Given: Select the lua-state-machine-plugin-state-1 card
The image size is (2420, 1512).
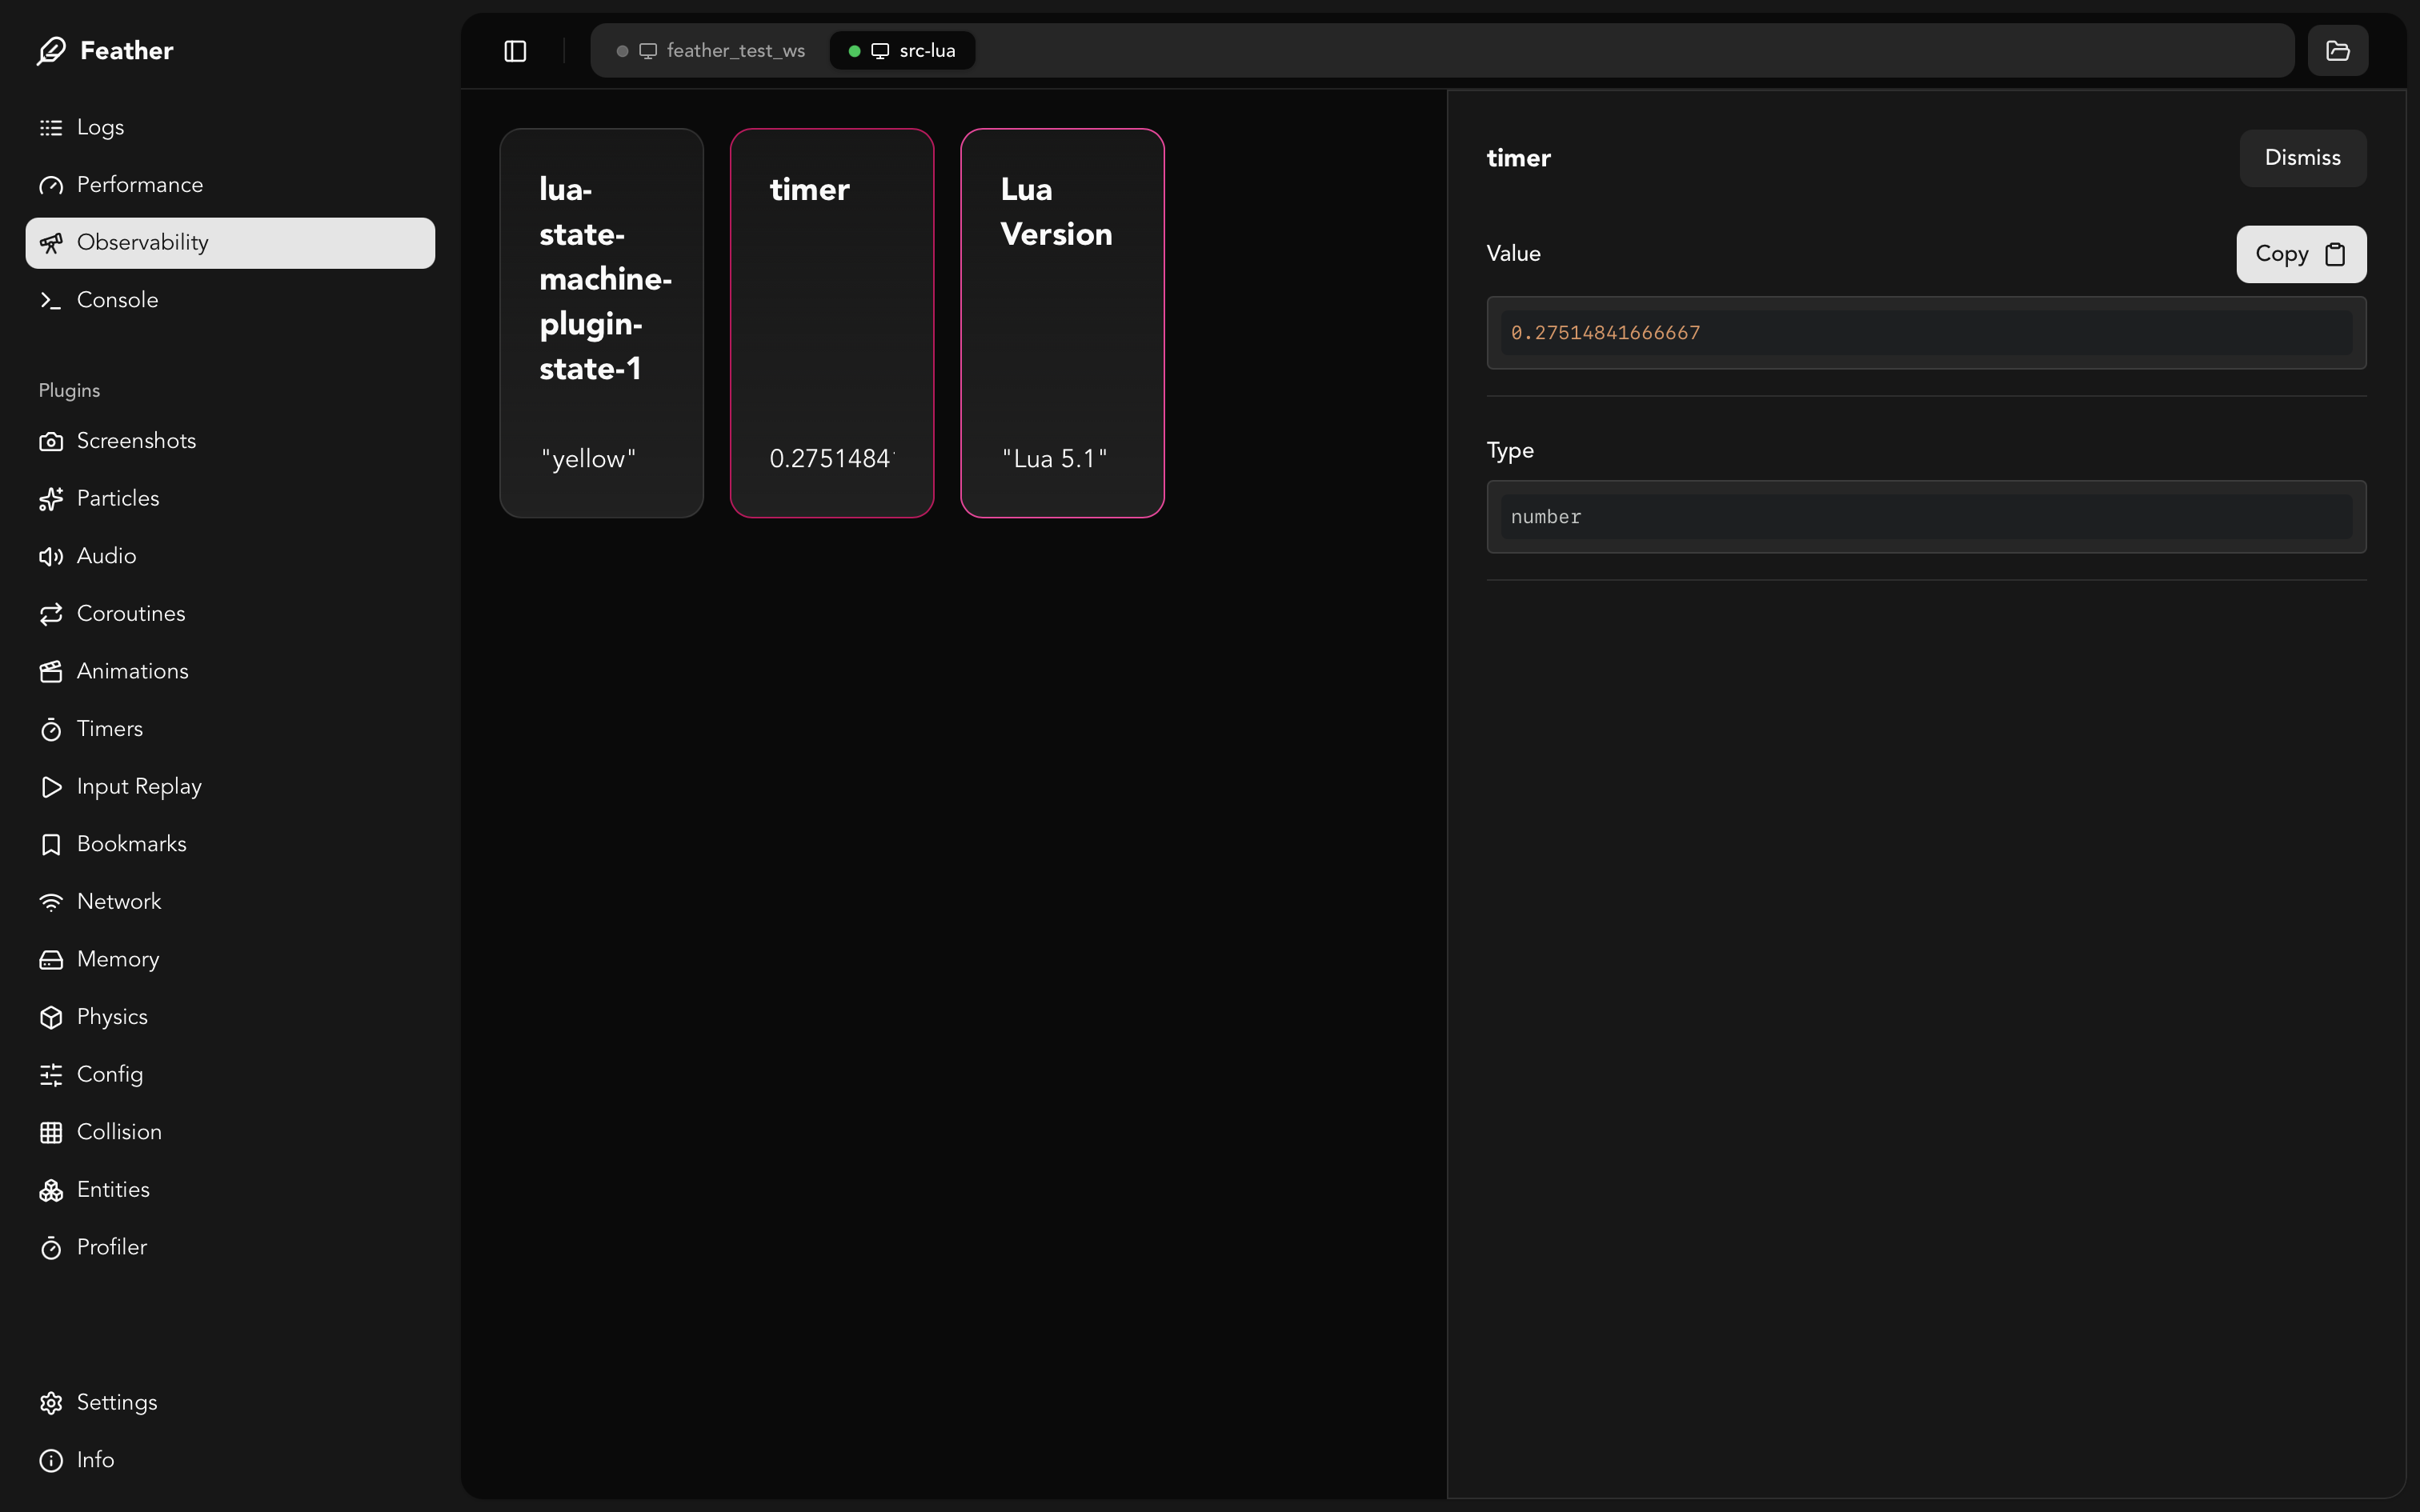Looking at the screenshot, I should (x=602, y=323).
